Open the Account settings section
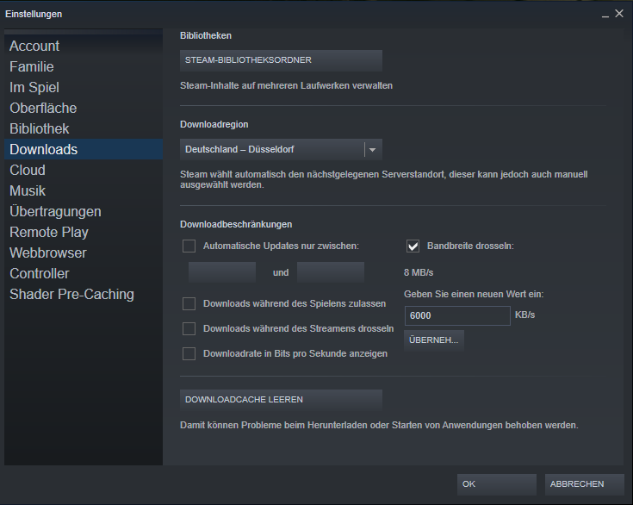633x505 pixels. tap(84, 46)
